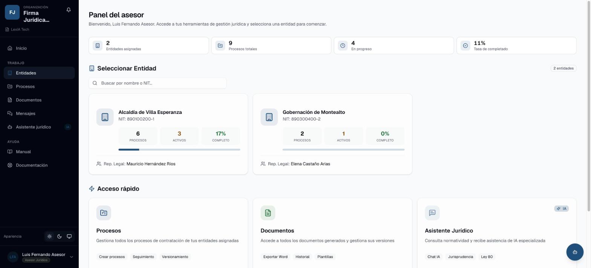Click the Asistente Jurídico card message icon

pyautogui.click(x=432, y=213)
